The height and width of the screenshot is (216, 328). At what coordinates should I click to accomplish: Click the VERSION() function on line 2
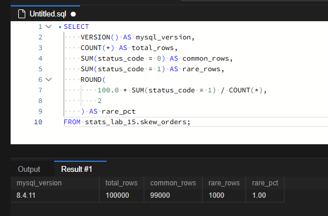[100, 37]
